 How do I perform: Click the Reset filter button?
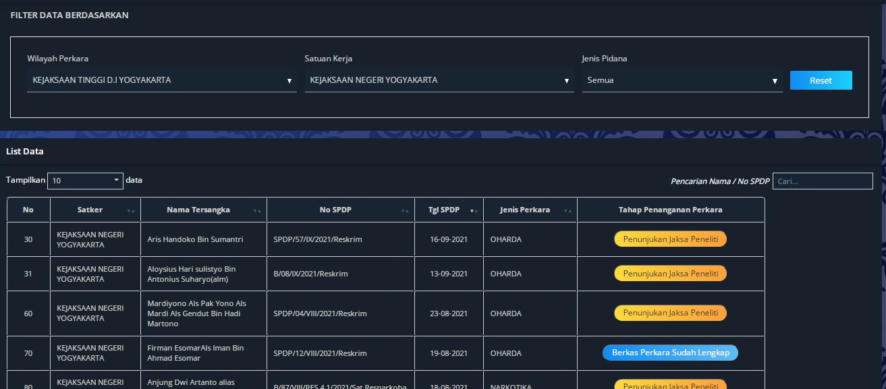(x=821, y=80)
